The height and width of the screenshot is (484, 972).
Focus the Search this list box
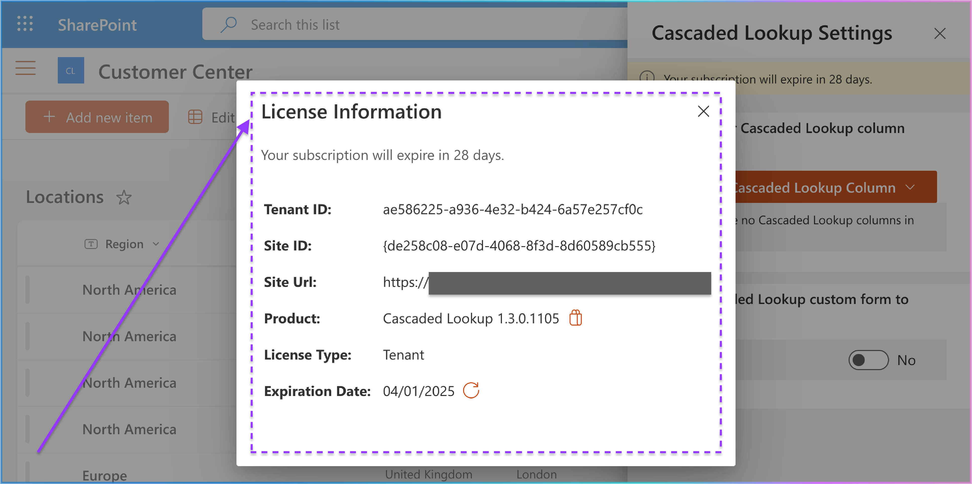point(415,24)
